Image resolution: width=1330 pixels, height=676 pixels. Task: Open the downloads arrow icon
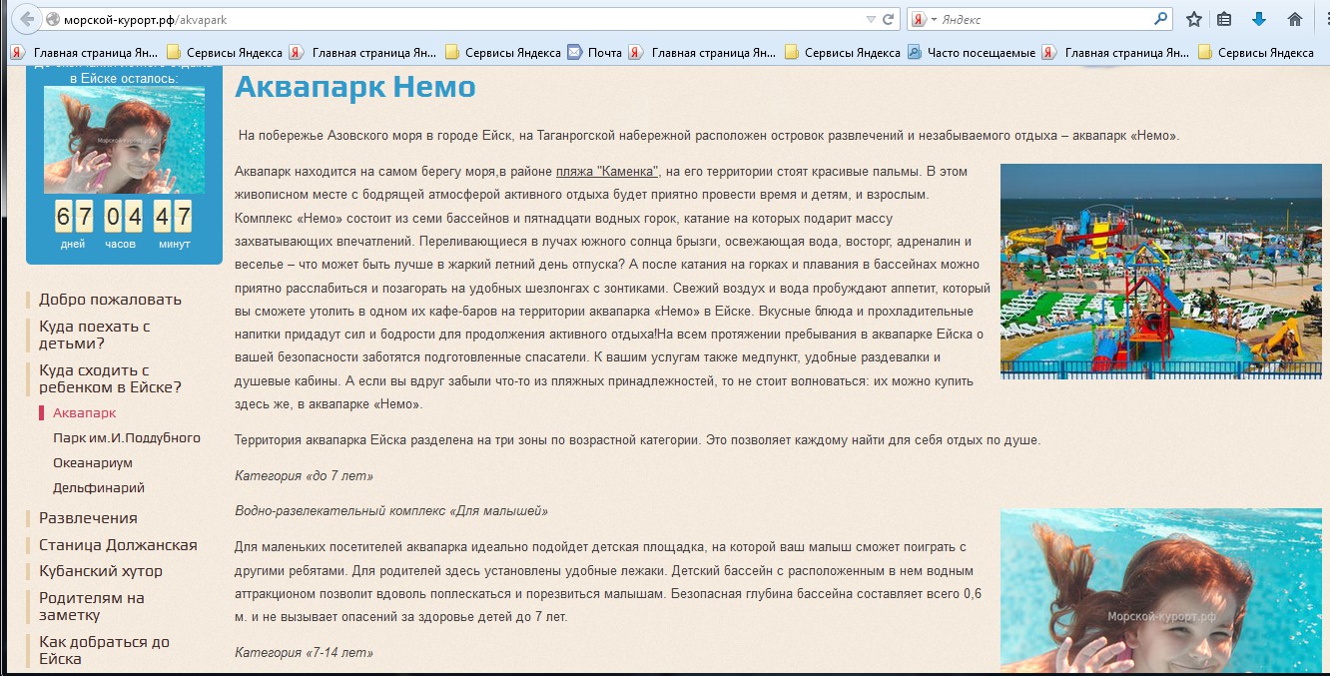tap(1259, 19)
